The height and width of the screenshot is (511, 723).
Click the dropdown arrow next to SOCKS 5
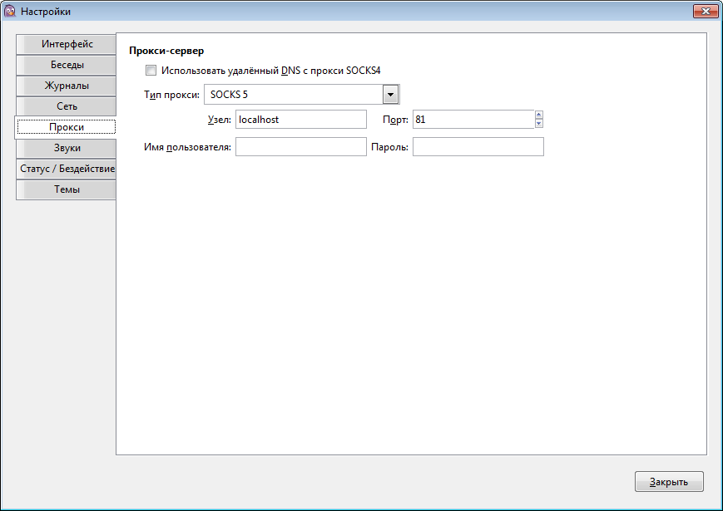point(390,95)
